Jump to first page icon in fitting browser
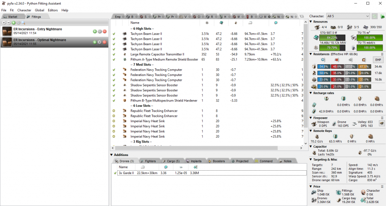386x206 pixels. click(4, 23)
